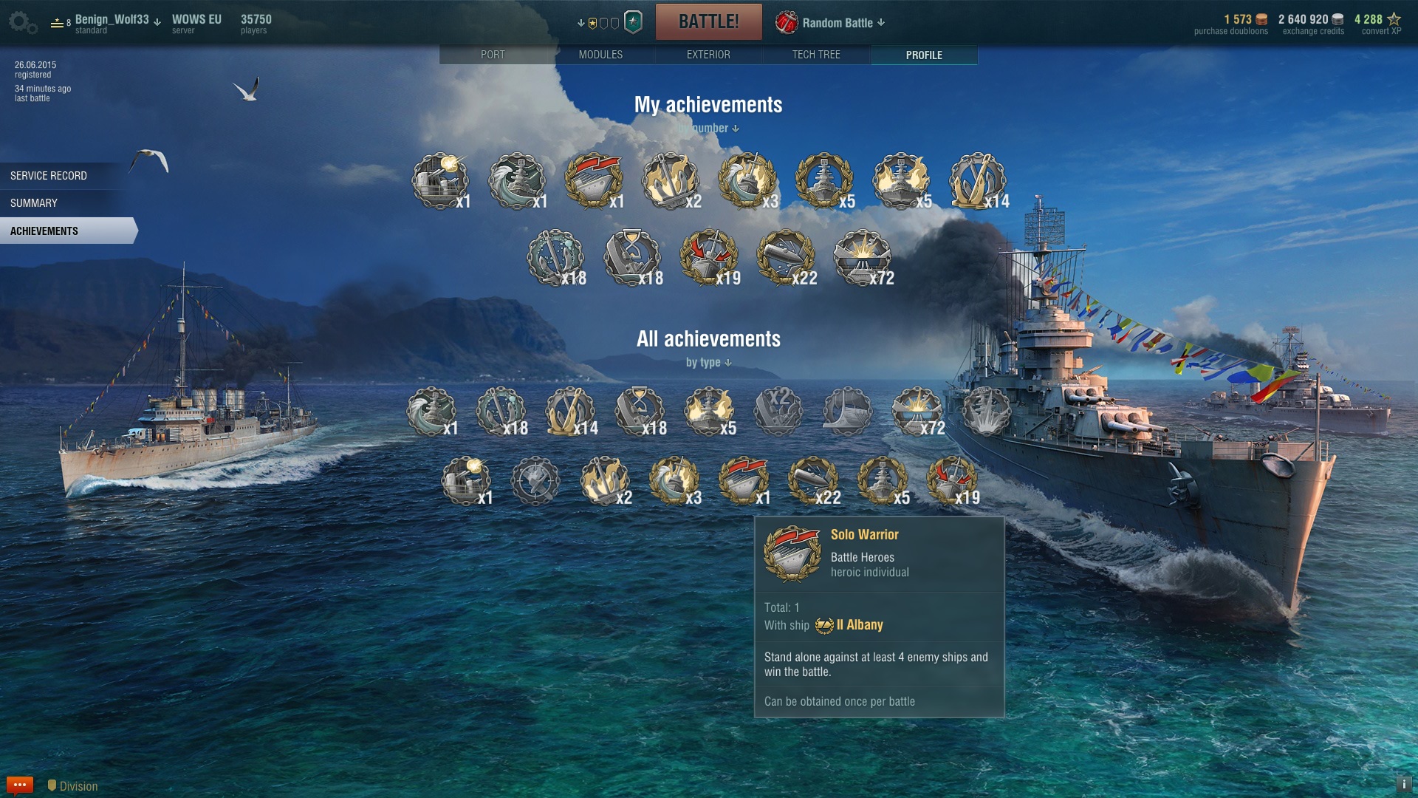The image size is (1418, 798).
Task: Open the settings gear icon
Action: (x=22, y=22)
